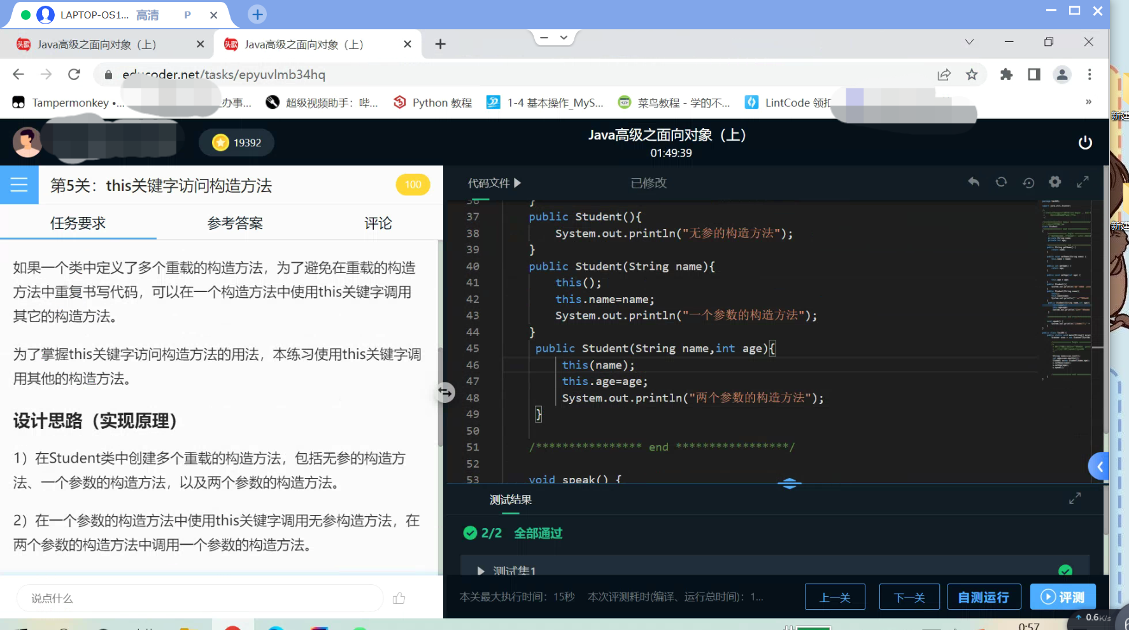Screen dimensions: 1129x630
Task: Open the code history restore icon
Action: coord(1028,183)
